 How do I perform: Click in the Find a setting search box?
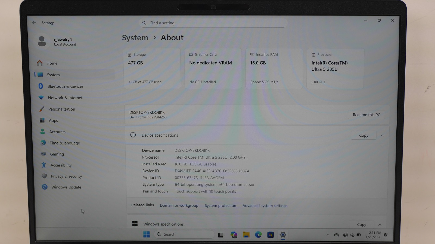pyautogui.click(x=213, y=23)
